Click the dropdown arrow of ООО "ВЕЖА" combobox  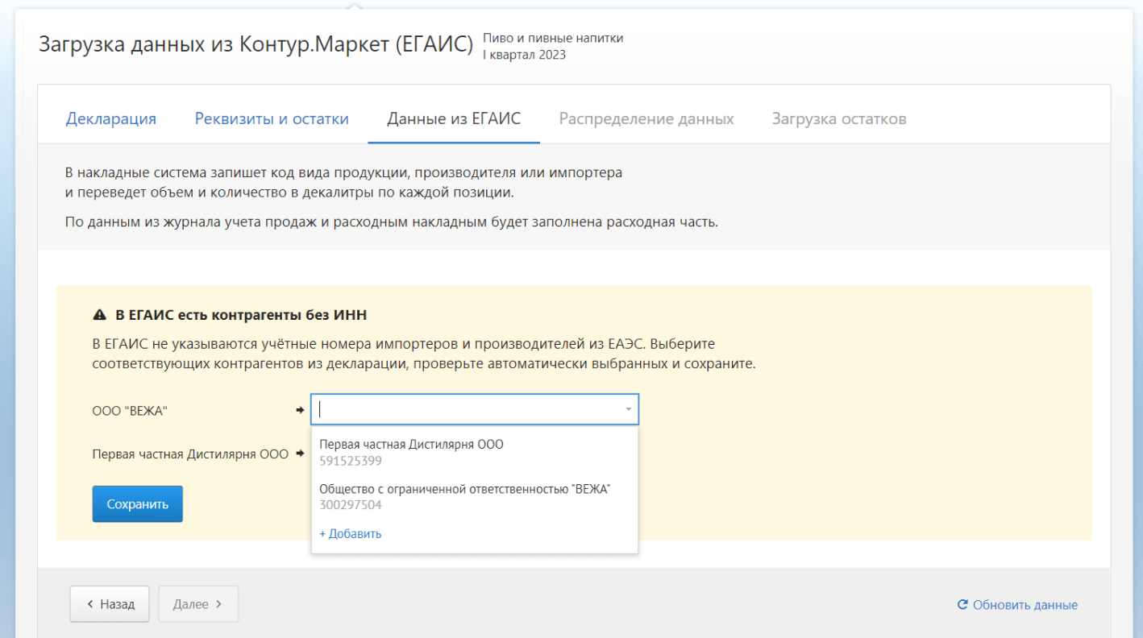pos(628,410)
